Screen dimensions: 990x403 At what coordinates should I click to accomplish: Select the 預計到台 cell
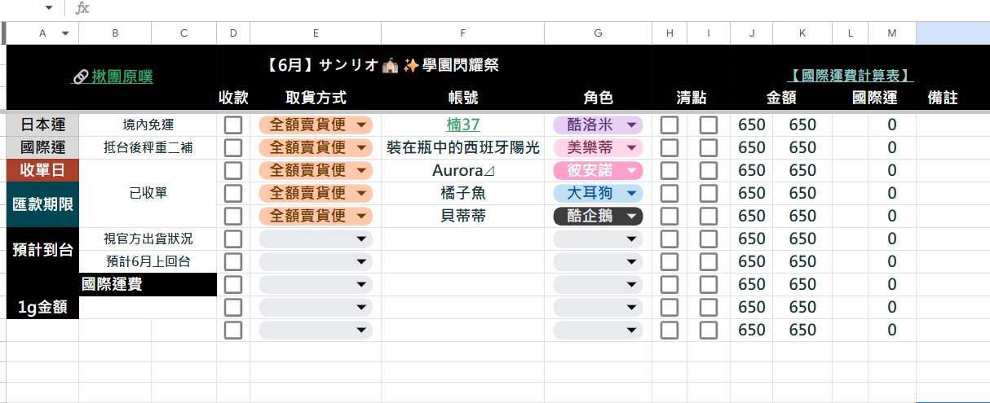point(42,250)
